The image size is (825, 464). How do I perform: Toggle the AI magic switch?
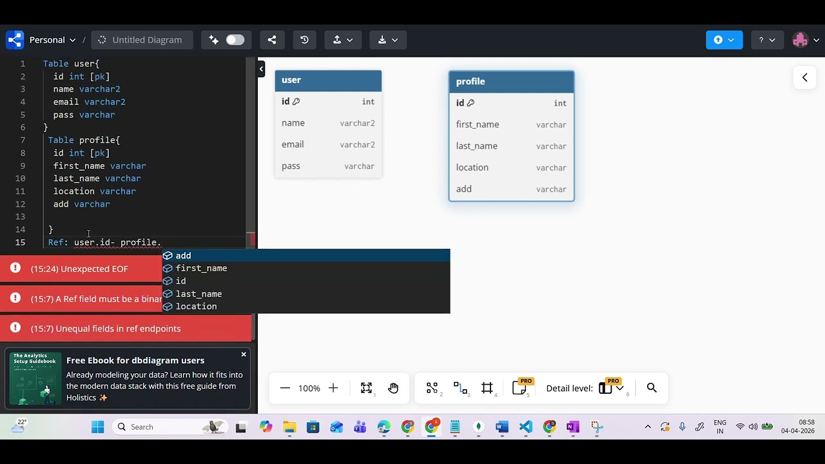[x=235, y=40]
